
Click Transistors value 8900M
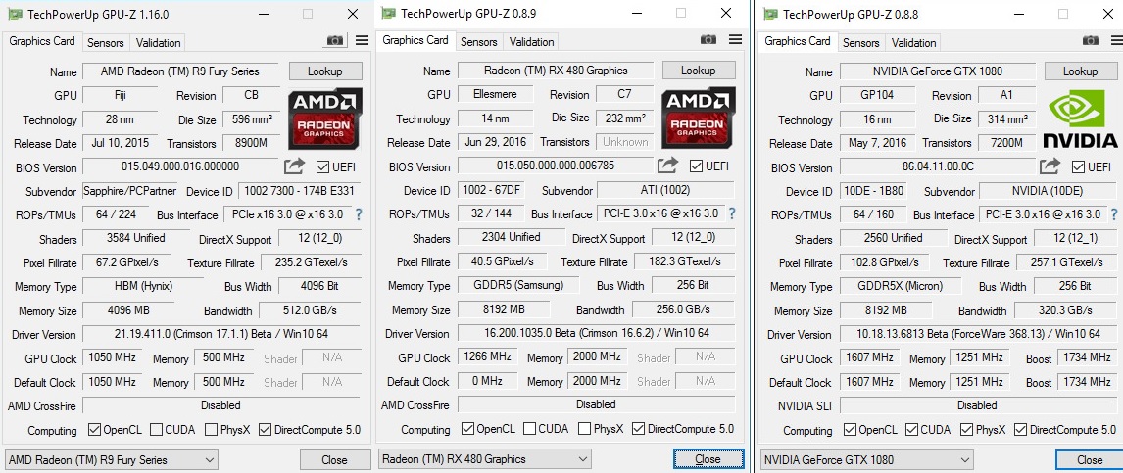pyautogui.click(x=252, y=143)
